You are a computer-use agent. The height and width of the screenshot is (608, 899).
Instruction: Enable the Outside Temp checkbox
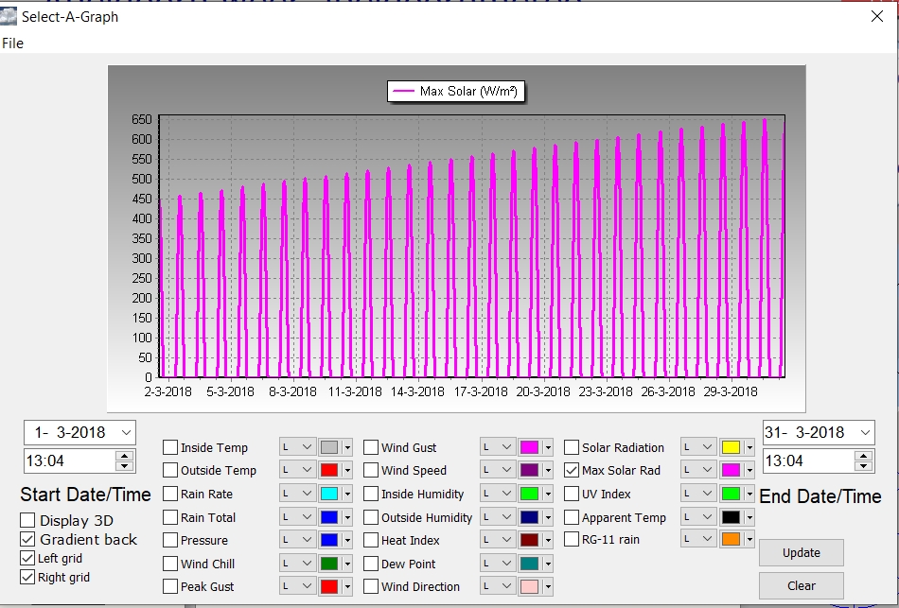coord(170,471)
